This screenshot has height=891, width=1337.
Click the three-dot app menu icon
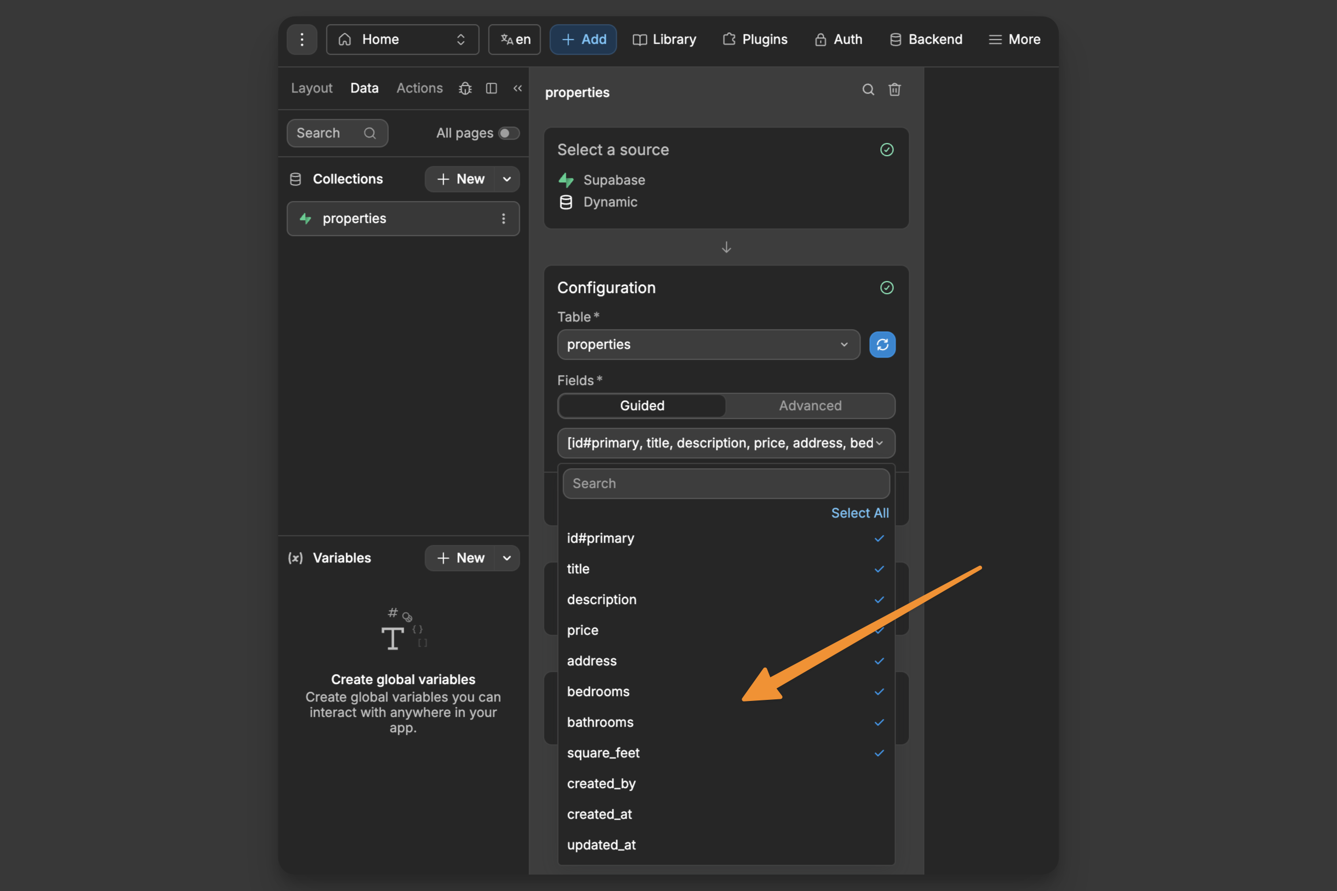pyautogui.click(x=302, y=39)
